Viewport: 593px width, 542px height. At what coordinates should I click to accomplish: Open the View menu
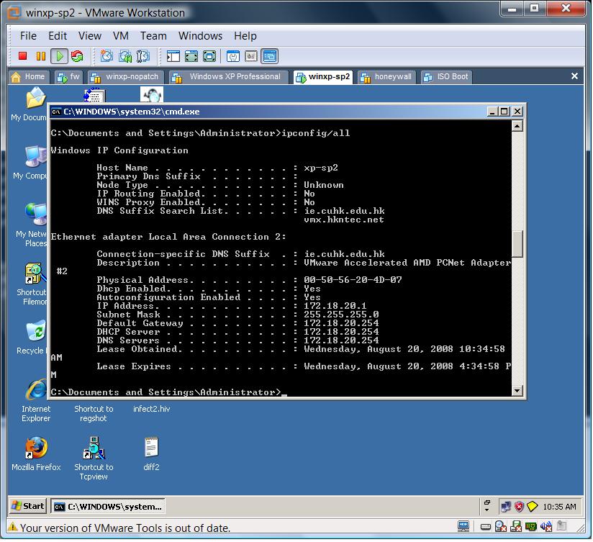click(x=90, y=36)
